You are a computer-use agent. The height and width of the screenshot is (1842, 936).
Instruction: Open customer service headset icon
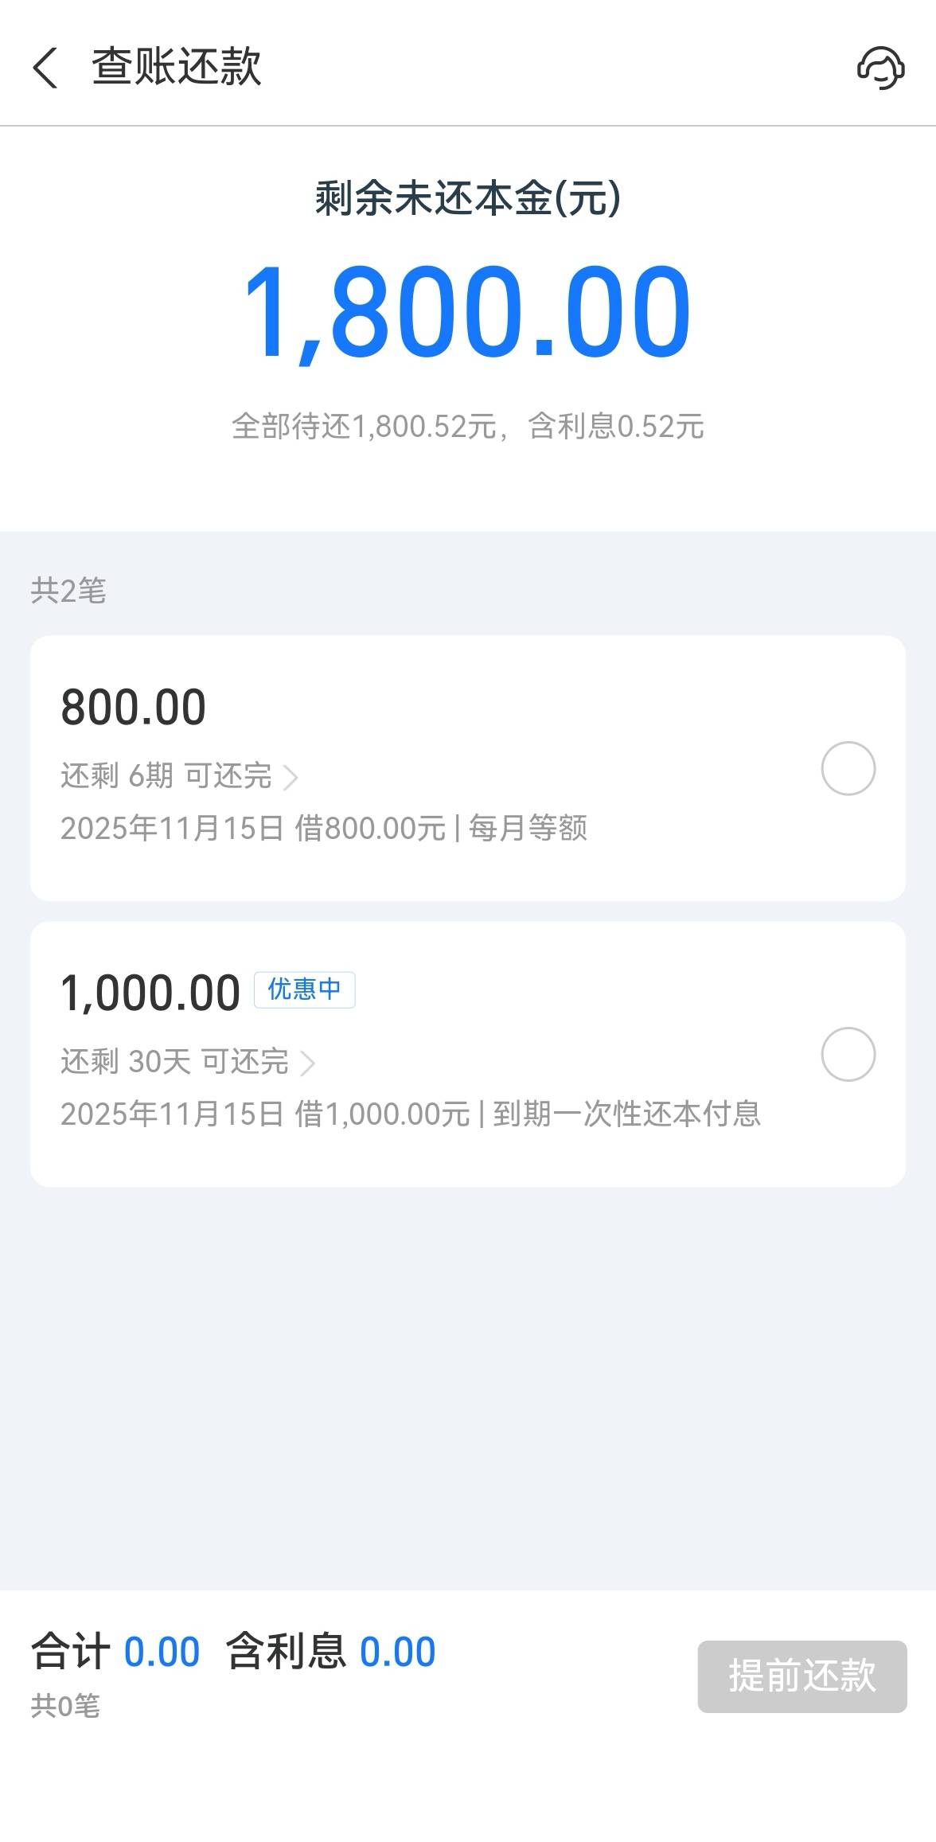(880, 67)
